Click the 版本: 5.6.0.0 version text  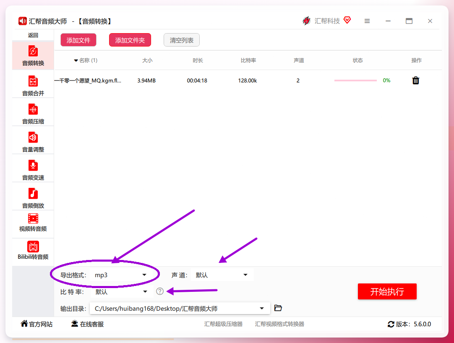(x=413, y=324)
